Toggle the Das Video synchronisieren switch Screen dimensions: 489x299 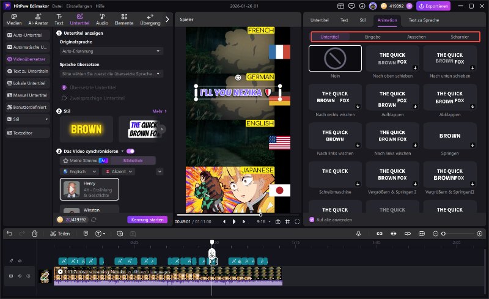pos(130,150)
